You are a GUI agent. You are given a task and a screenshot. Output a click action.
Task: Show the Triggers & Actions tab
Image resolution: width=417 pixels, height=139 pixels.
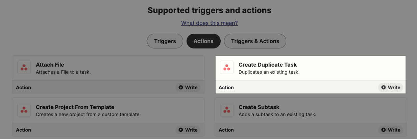click(x=255, y=41)
